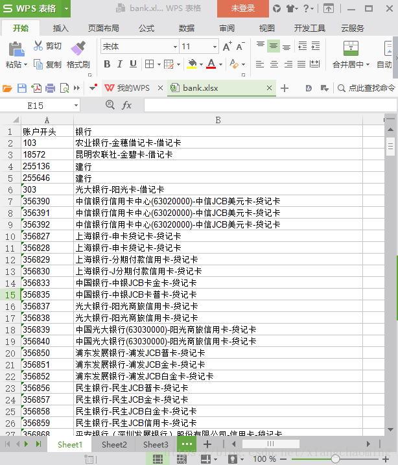Switch to the 页面布局 tab
The width and height of the screenshot is (398, 465).
tap(104, 29)
